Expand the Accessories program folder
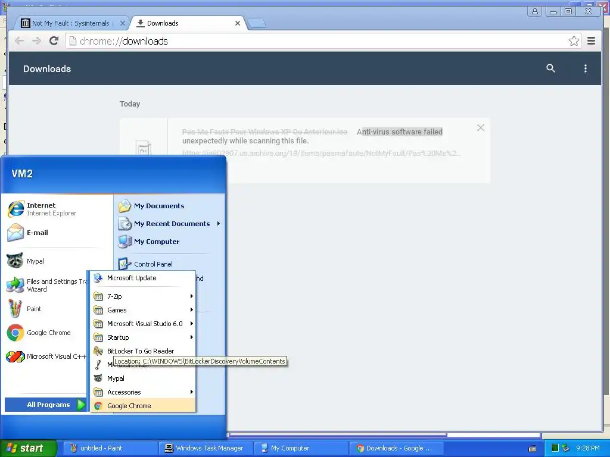 pos(143,392)
